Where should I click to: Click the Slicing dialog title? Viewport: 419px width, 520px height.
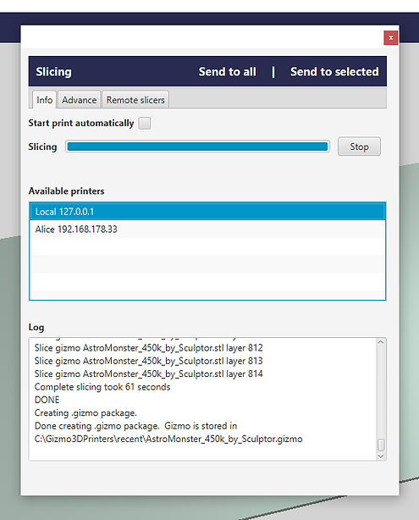pos(53,72)
